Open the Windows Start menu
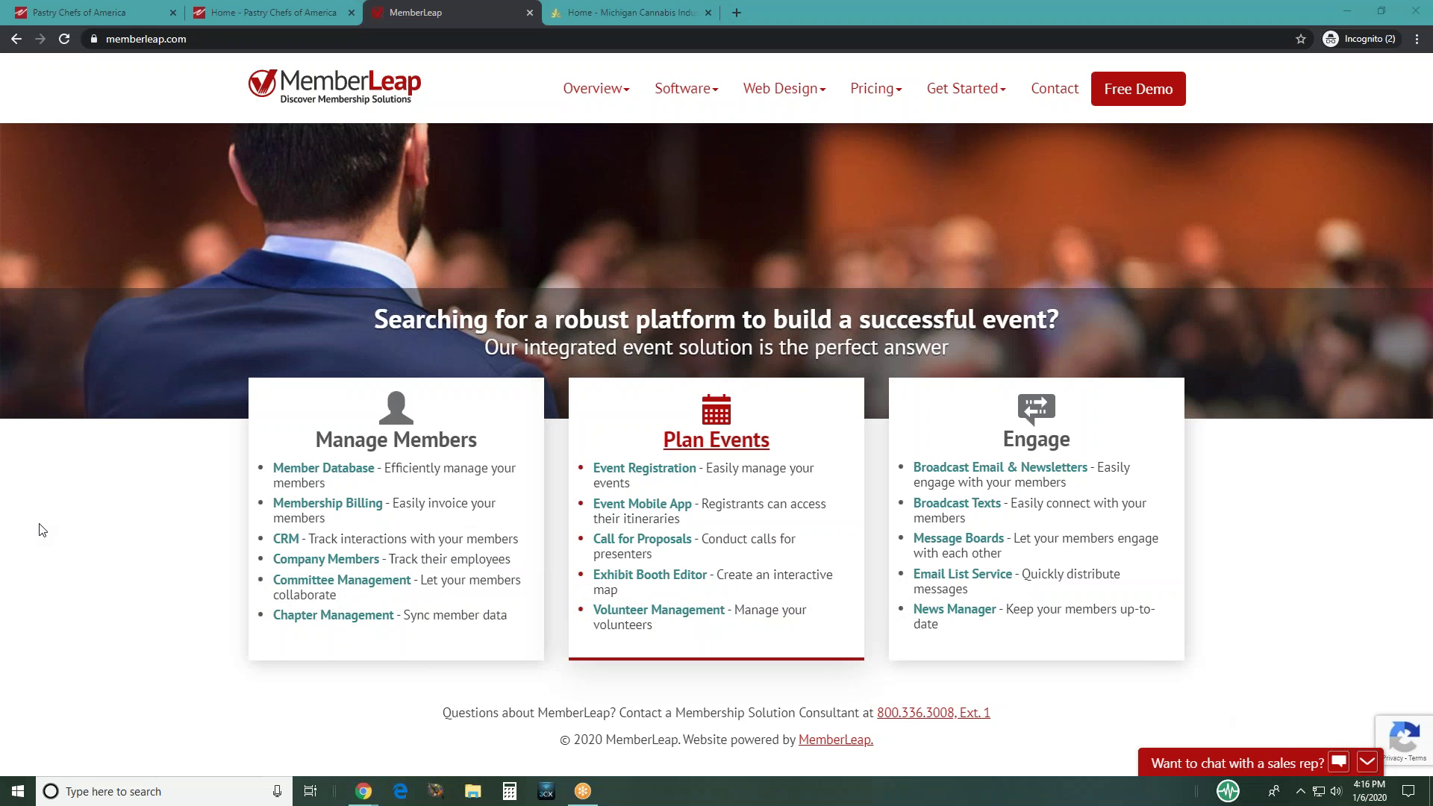 tap(18, 791)
